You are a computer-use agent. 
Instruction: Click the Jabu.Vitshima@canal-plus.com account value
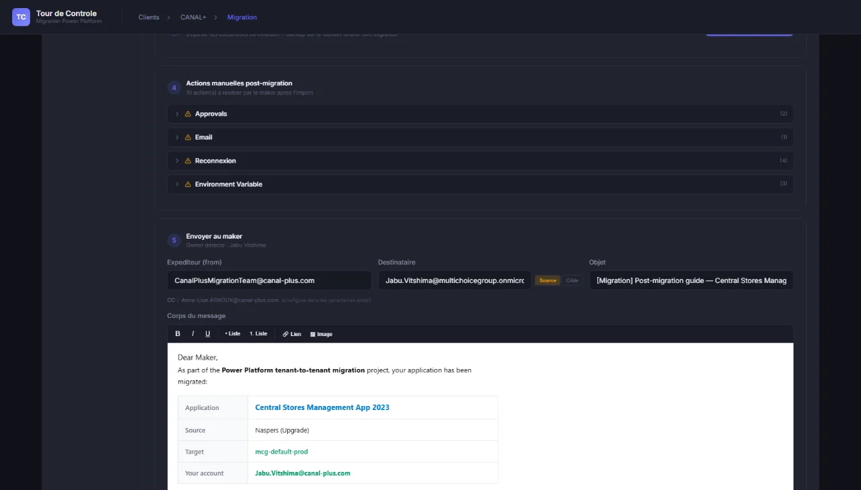coord(303,473)
